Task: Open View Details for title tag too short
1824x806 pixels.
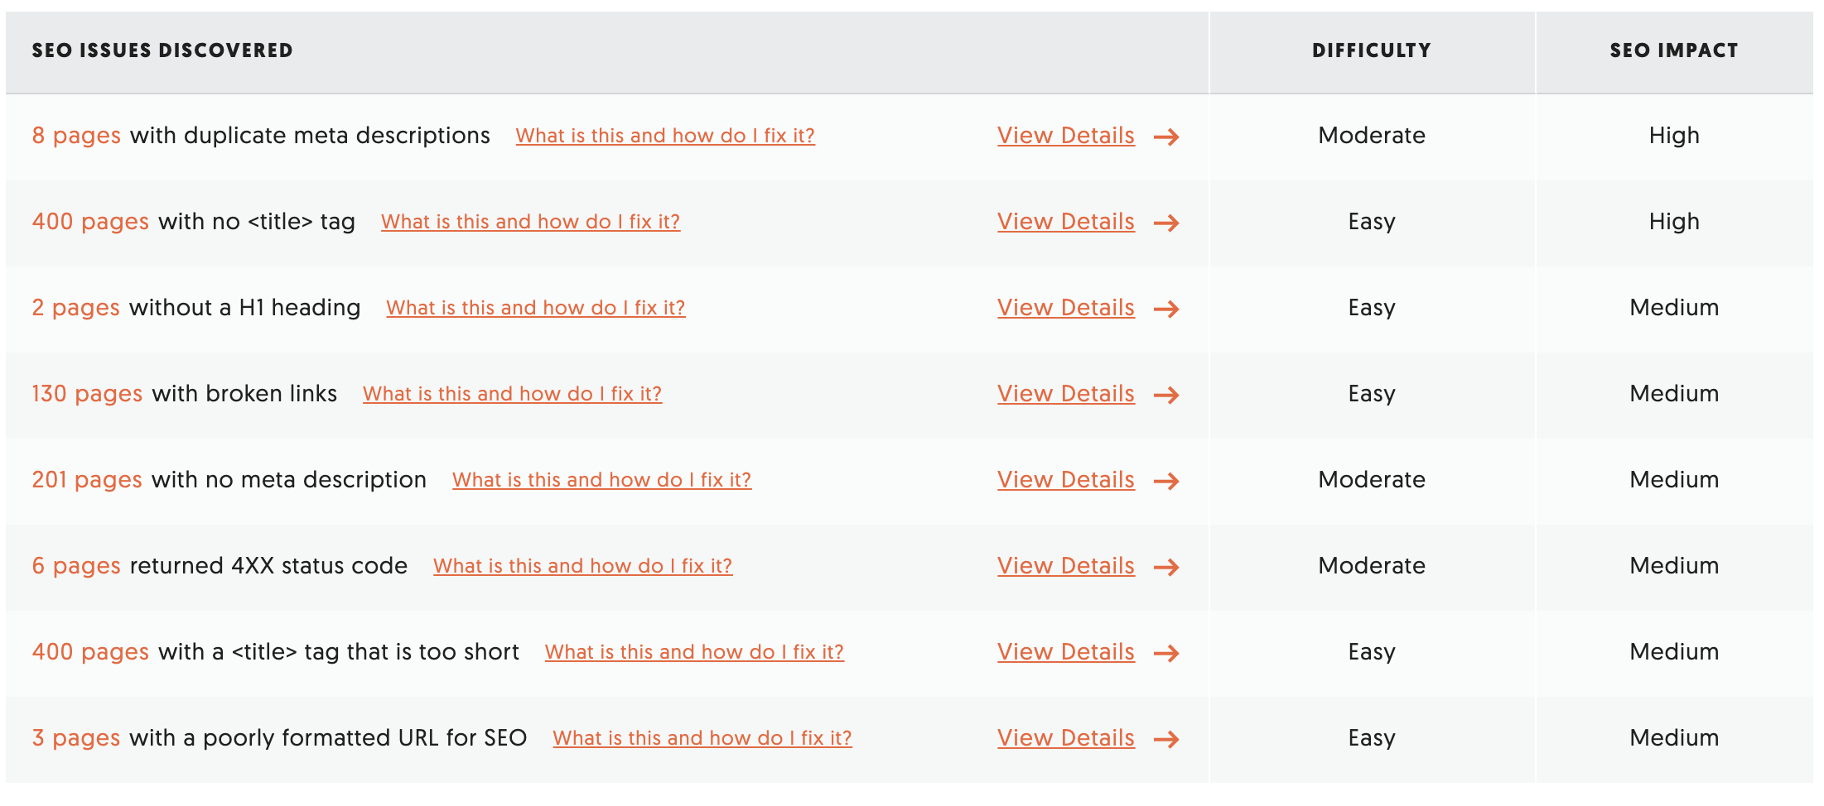Action: tap(1065, 652)
